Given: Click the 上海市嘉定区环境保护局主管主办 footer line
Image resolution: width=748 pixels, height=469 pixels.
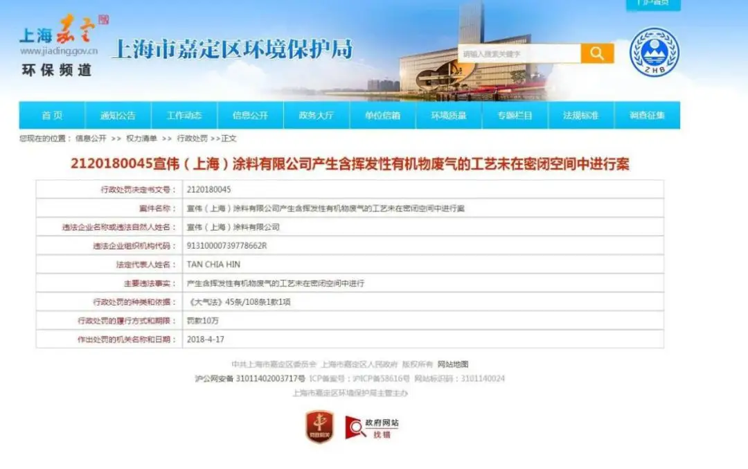Looking at the screenshot, I should [350, 393].
